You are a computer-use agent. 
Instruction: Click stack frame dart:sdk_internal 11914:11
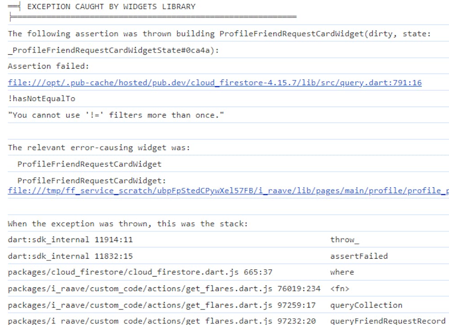[x=70, y=240]
